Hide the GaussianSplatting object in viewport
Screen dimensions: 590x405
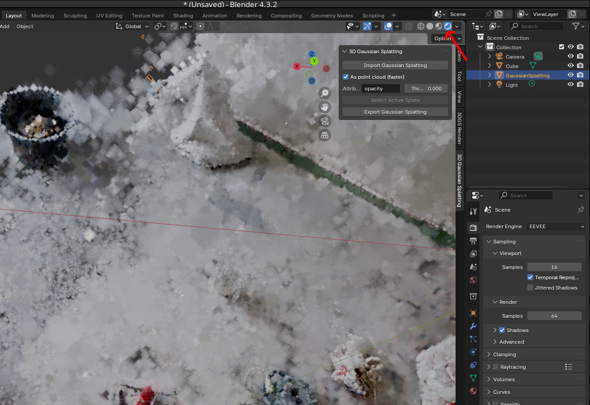point(571,75)
